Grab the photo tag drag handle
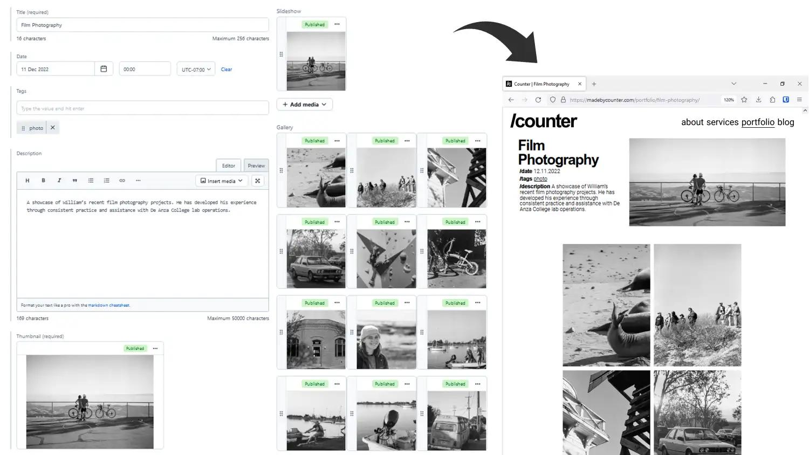The height and width of the screenshot is (455, 809). click(x=23, y=128)
